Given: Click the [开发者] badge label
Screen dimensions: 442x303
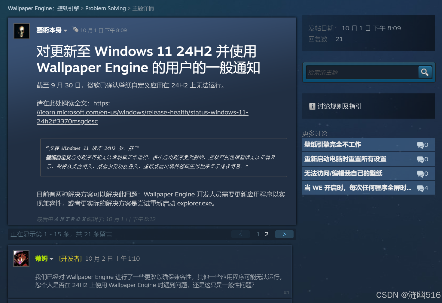Looking at the screenshot, I should click(71, 259).
